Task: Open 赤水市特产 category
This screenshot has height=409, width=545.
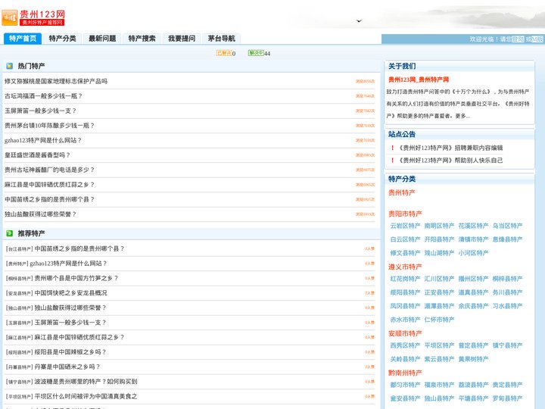Action: coord(405,320)
